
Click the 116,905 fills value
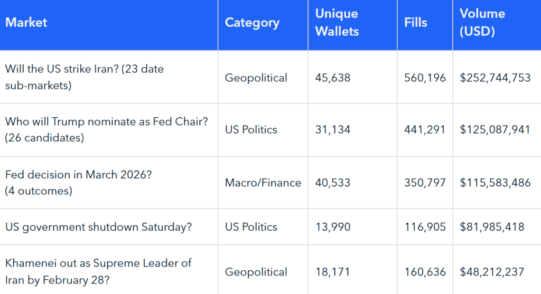pyautogui.click(x=425, y=227)
